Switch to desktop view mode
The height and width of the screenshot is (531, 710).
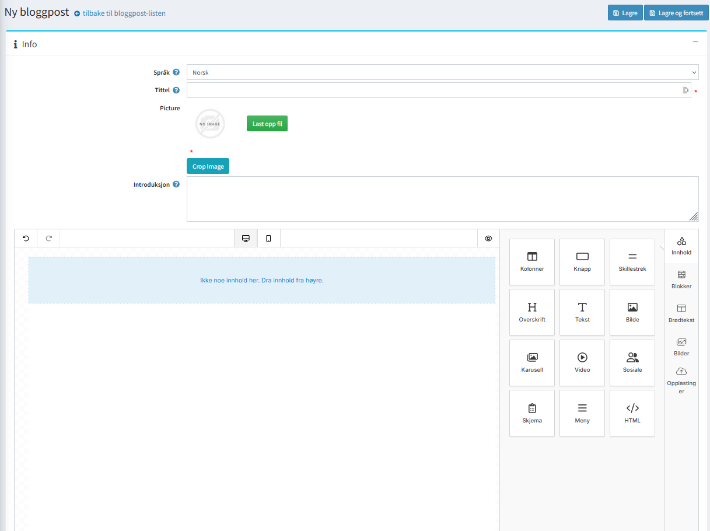246,238
